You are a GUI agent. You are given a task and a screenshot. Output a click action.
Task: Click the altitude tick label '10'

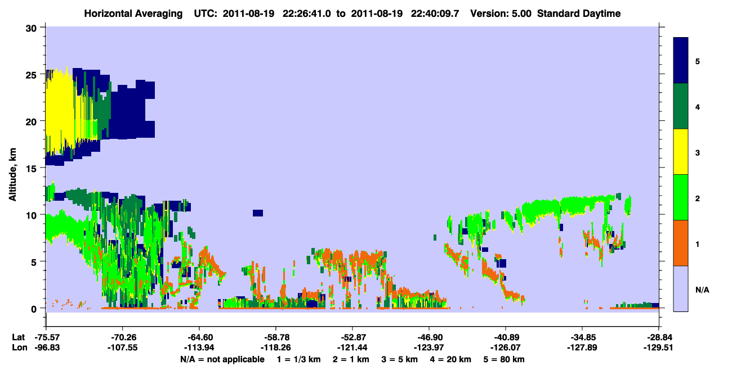33,215
